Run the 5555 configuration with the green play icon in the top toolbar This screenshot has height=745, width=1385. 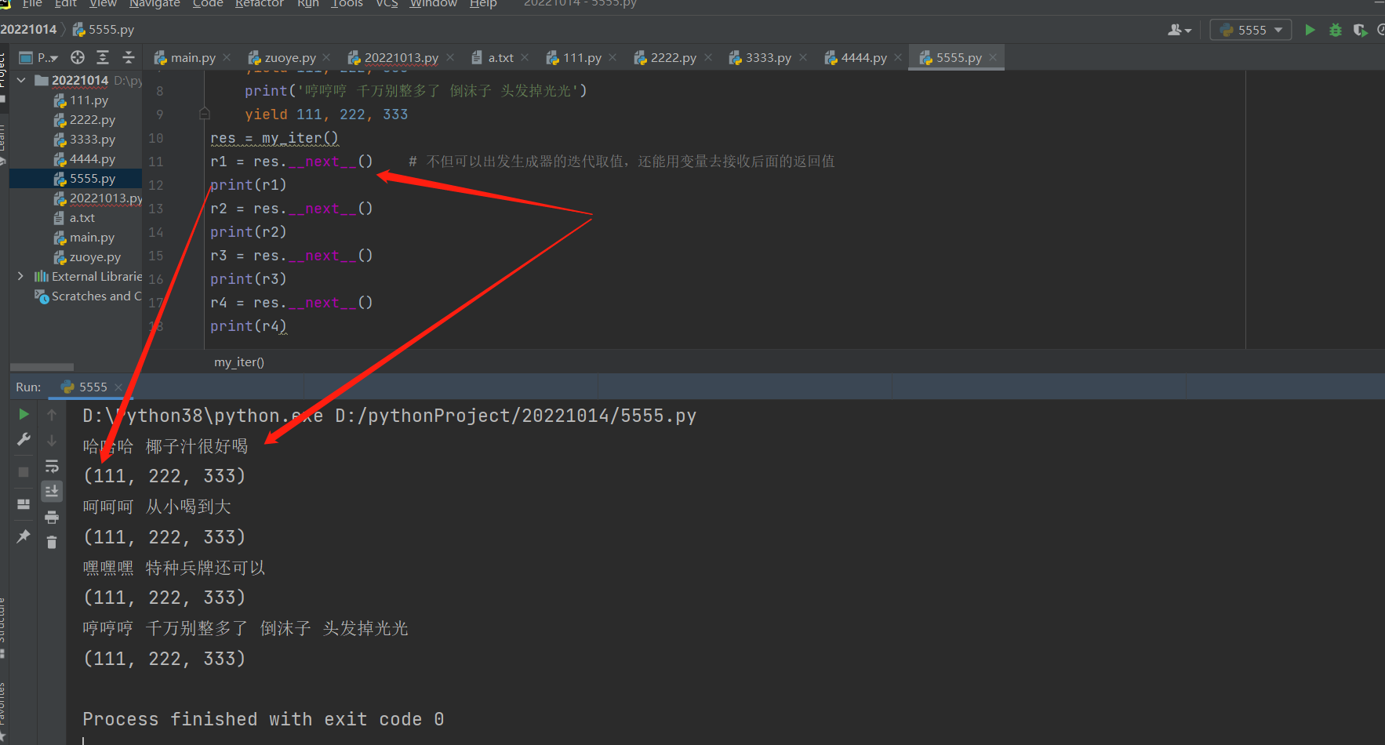1310,30
